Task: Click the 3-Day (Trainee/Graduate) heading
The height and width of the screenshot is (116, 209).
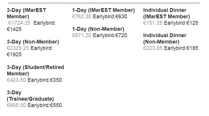Action: 30,96
